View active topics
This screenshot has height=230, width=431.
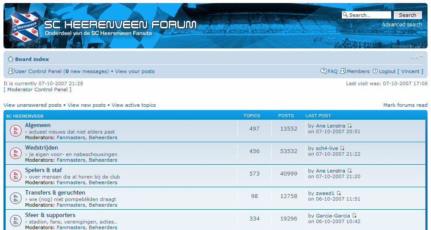pos(134,105)
